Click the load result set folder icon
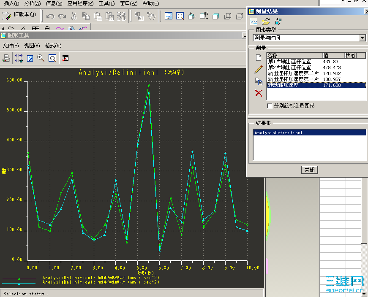 (x=266, y=22)
